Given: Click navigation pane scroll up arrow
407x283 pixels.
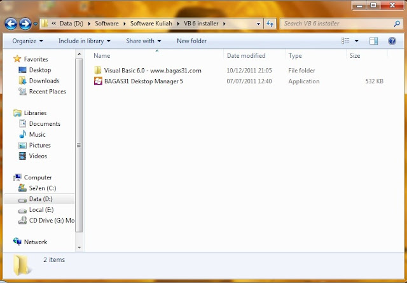Looking at the screenshot, I should 79,54.
